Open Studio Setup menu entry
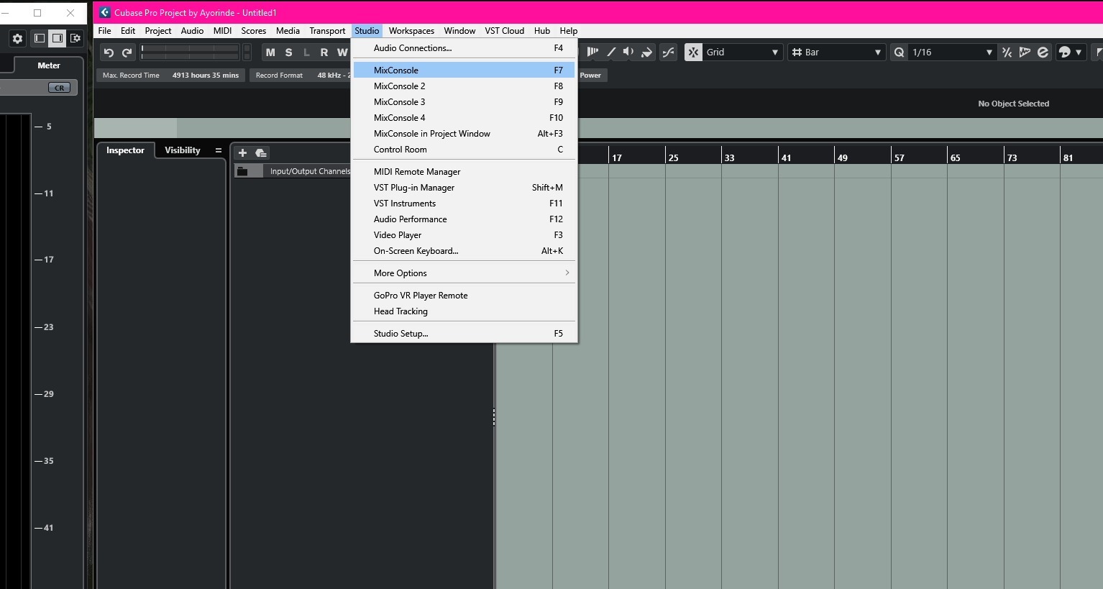 tap(464, 334)
